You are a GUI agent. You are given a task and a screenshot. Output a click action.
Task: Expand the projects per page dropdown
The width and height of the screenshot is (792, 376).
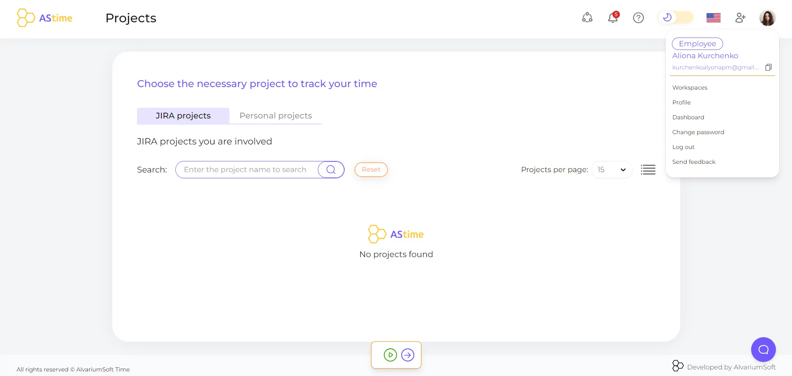click(x=612, y=170)
